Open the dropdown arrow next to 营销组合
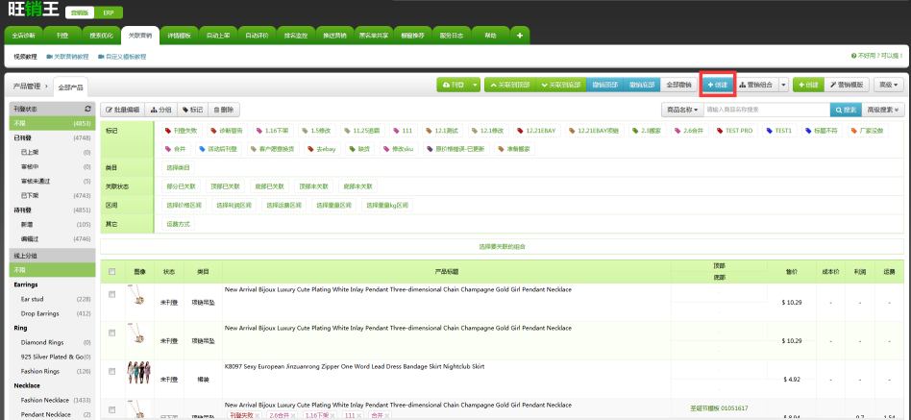Image resolution: width=911 pixels, height=420 pixels. (x=784, y=85)
